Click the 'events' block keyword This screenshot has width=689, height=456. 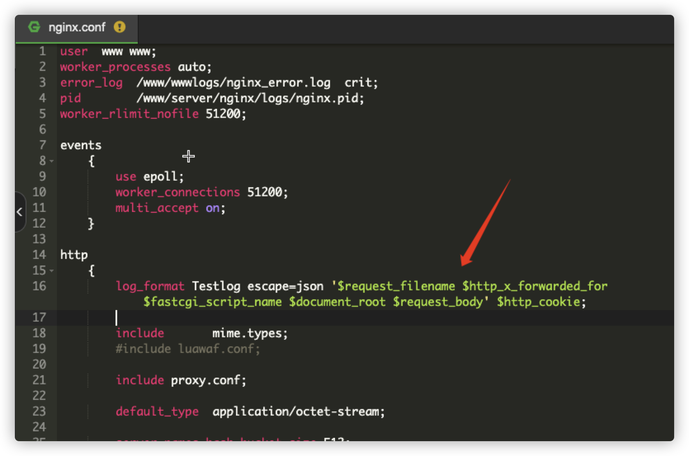(81, 145)
